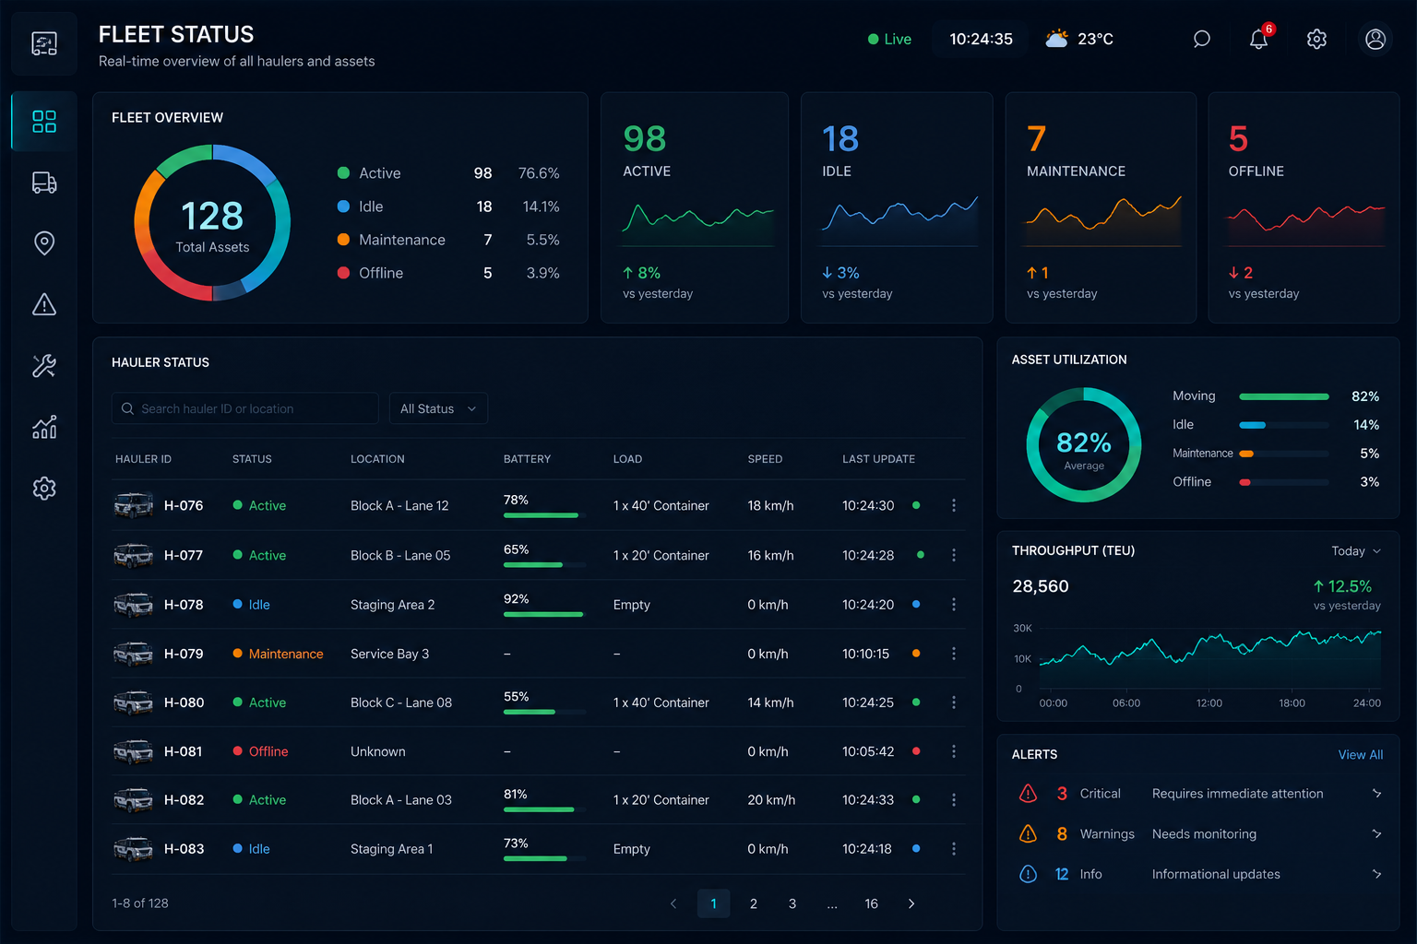Click the throughput line chart
This screenshot has width=1417, height=944.
coord(1210,658)
